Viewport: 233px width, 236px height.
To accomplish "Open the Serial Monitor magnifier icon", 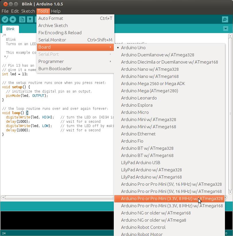I will point(225,19).
